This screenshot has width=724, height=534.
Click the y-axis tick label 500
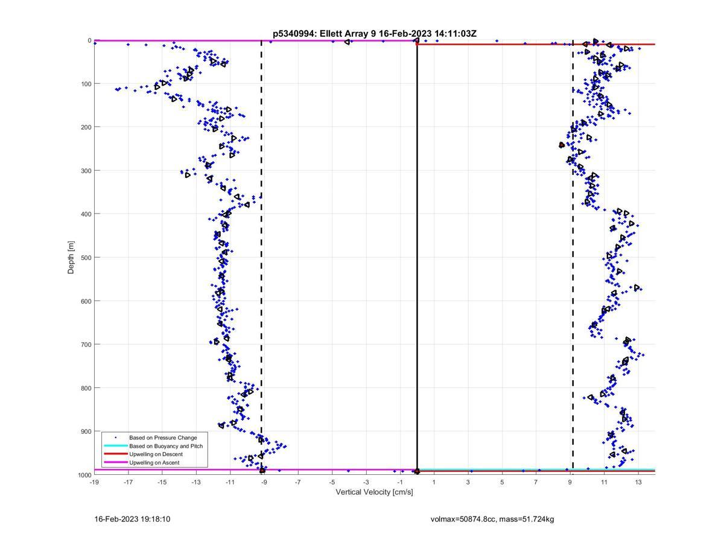[x=86, y=258]
